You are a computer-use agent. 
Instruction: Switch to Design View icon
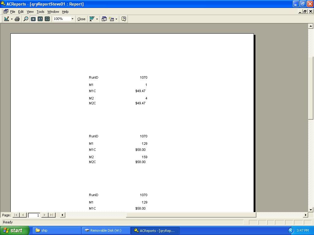[7, 19]
